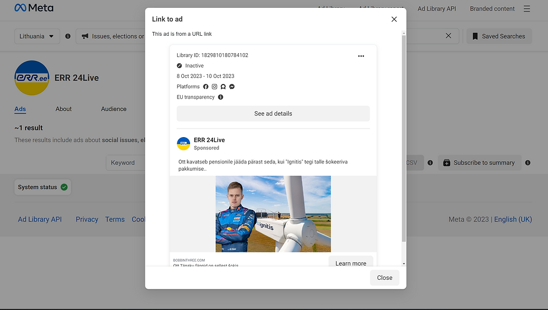Click the Messenger platform icon
Image resolution: width=548 pixels, height=310 pixels.
[232, 87]
